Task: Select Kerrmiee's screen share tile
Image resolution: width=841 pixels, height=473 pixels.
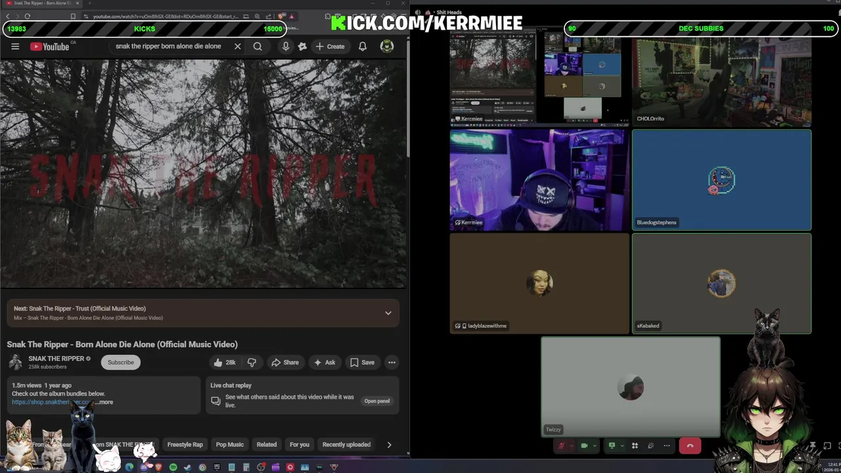Action: pyautogui.click(x=539, y=77)
